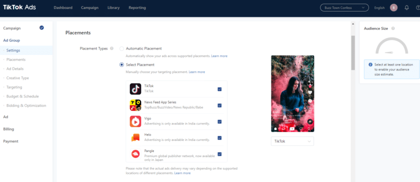Click the user avatar labeled B
The height and width of the screenshot is (182, 420).
394,8
